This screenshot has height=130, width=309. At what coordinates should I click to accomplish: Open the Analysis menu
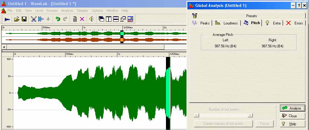67,11
